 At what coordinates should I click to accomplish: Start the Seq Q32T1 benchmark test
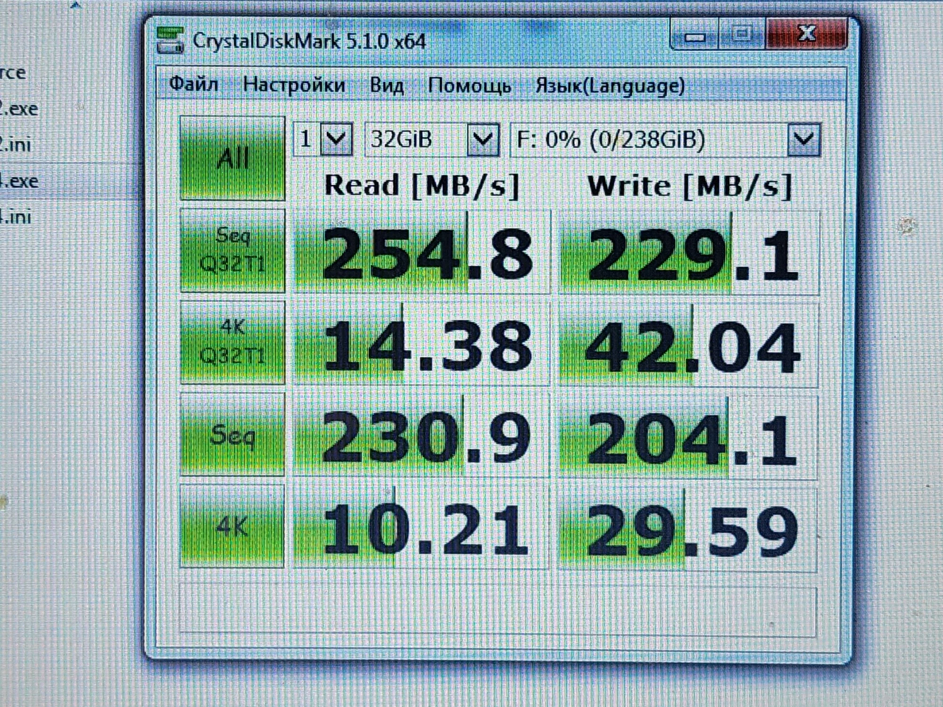(232, 250)
